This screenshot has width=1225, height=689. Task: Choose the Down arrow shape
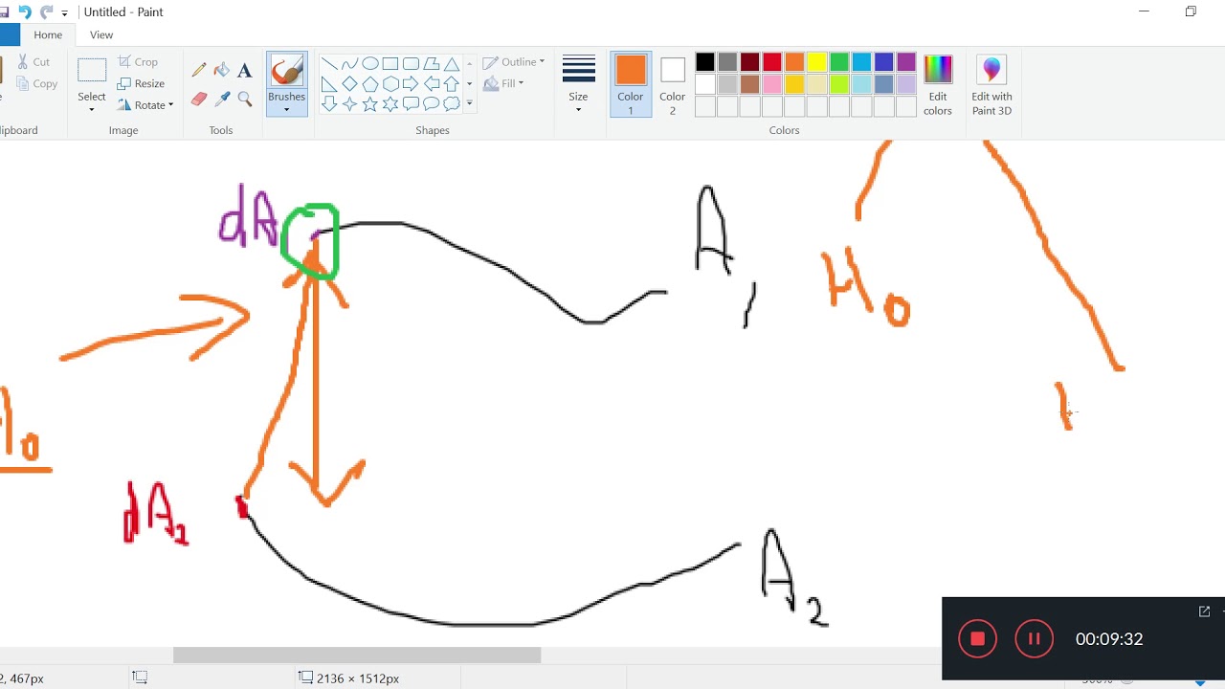329,103
